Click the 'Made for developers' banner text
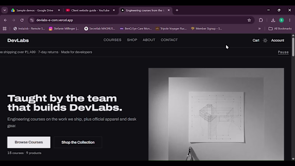This screenshot has height=166, width=295. [x=77, y=52]
